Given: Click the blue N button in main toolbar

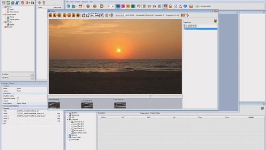Looking at the screenshot, I should tap(118, 6).
